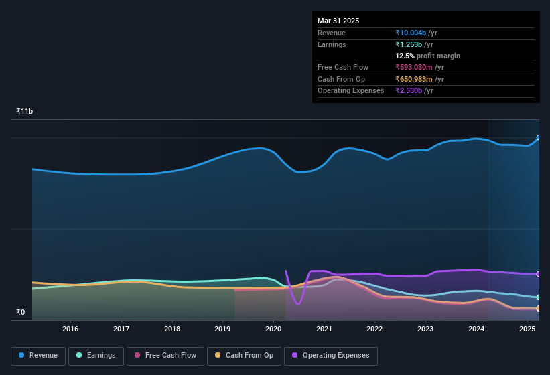Click the ₹11b y-axis label
Image resolution: width=550 pixels, height=375 pixels.
[25, 111]
